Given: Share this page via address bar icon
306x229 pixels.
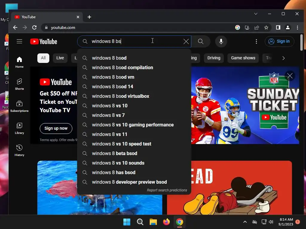Looking at the screenshot, I should tap(257, 27).
